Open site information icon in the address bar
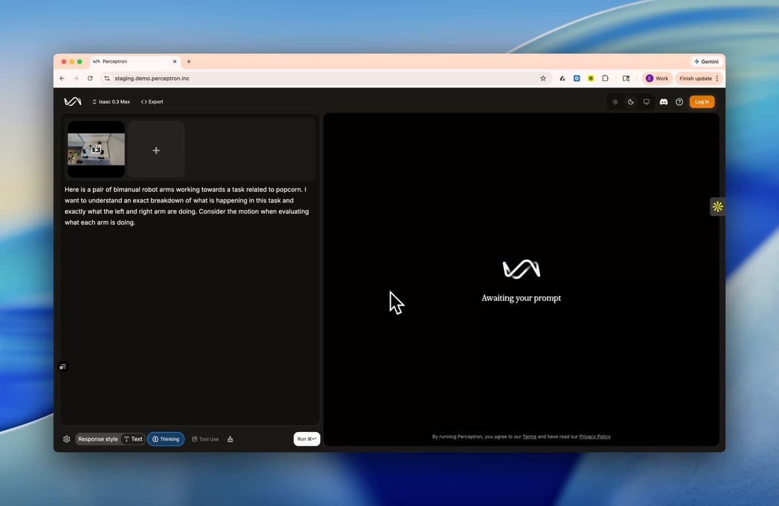 pyautogui.click(x=107, y=78)
